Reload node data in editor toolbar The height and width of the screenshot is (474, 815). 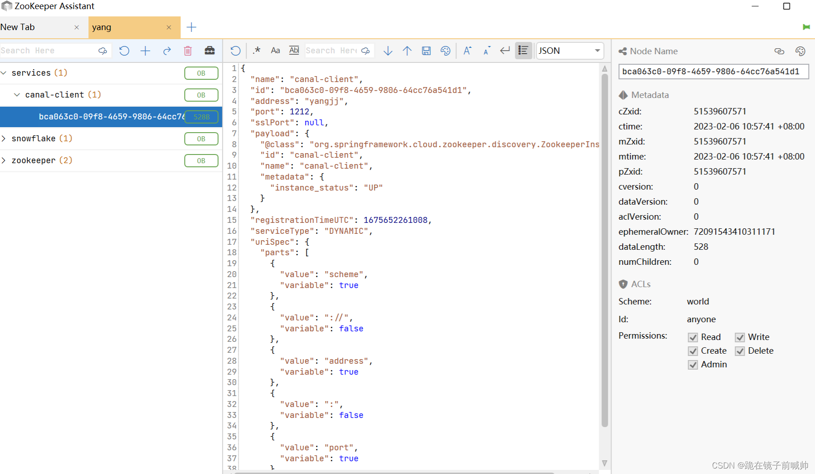235,51
